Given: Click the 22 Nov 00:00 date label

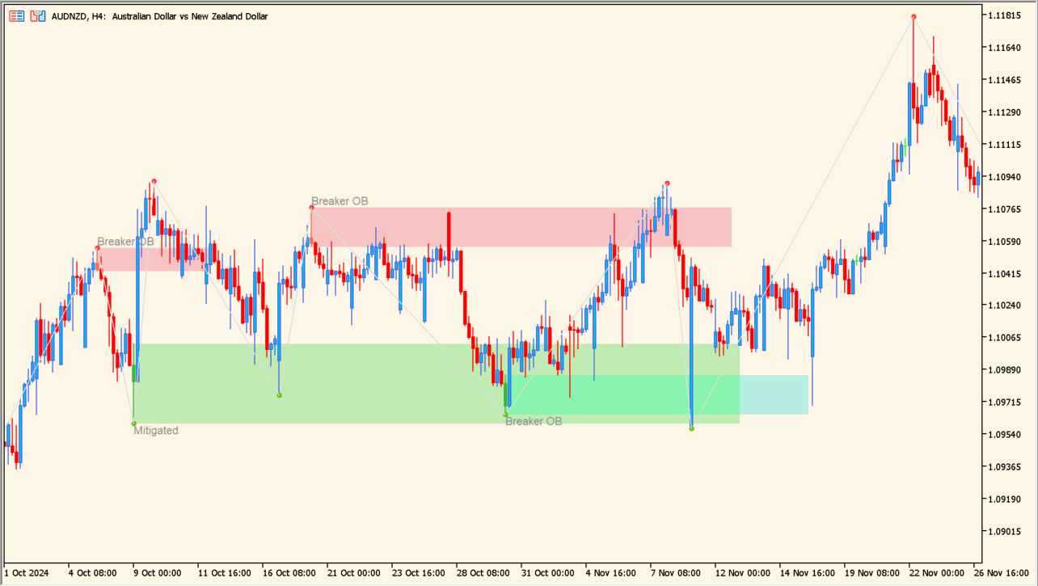Looking at the screenshot, I should pyautogui.click(x=935, y=573).
